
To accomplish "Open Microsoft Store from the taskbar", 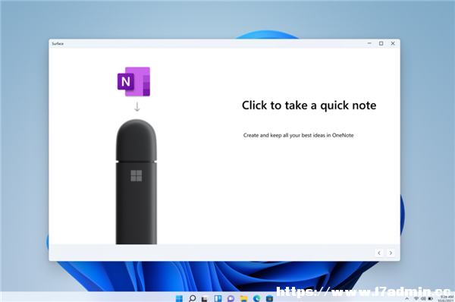I will pos(269,298).
